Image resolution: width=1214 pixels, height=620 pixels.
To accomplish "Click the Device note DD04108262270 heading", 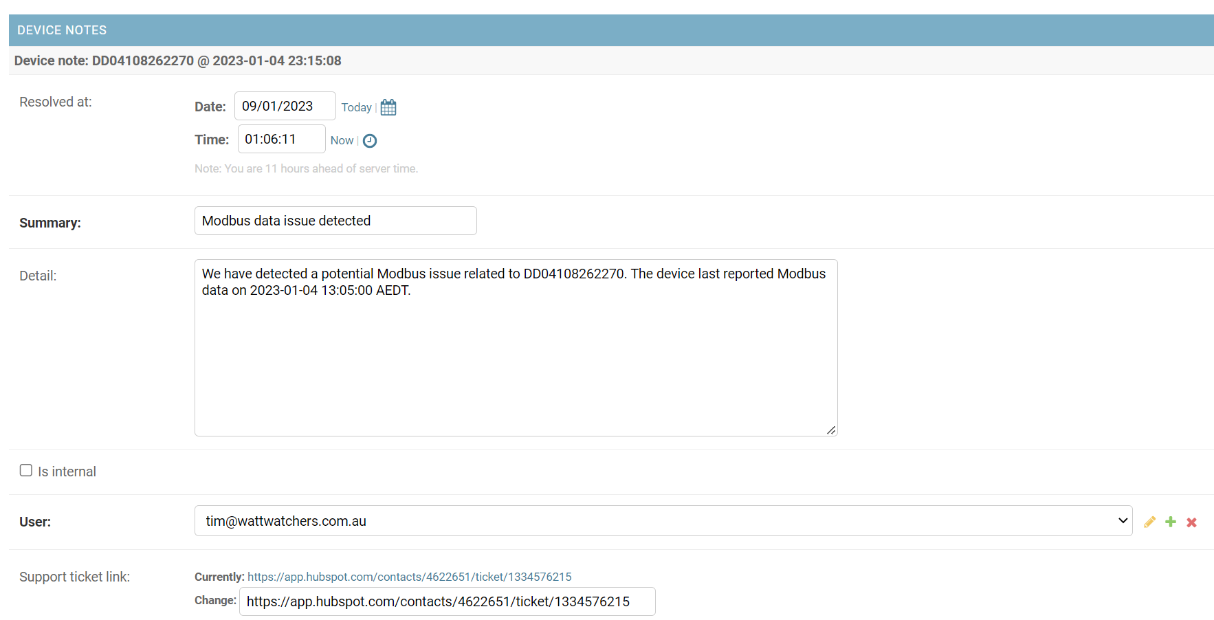I will coord(178,60).
